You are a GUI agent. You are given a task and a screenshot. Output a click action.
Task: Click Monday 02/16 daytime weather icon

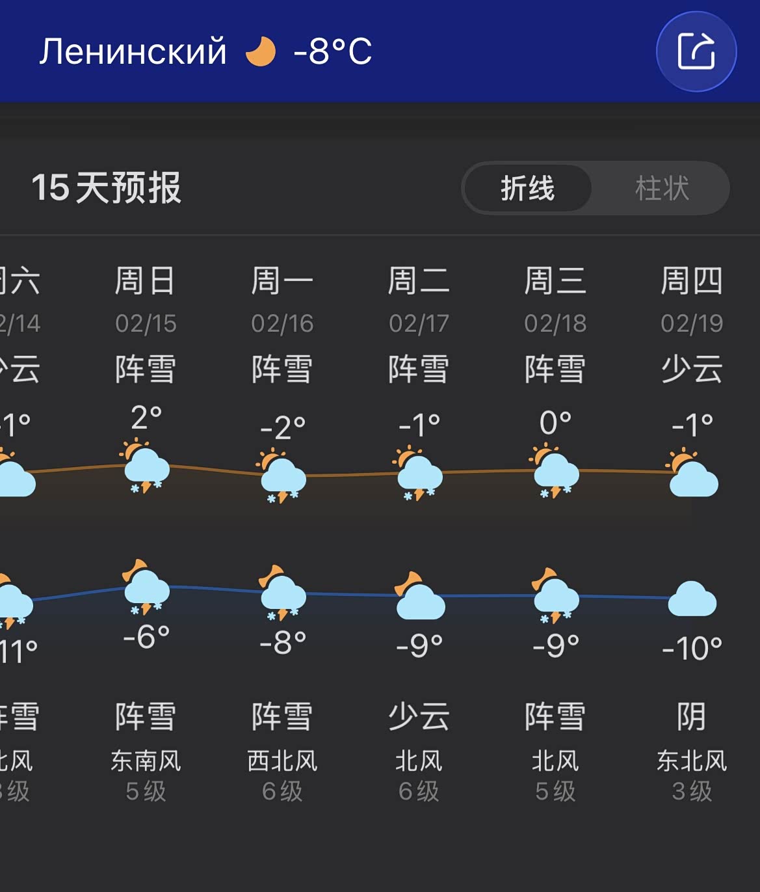(282, 476)
